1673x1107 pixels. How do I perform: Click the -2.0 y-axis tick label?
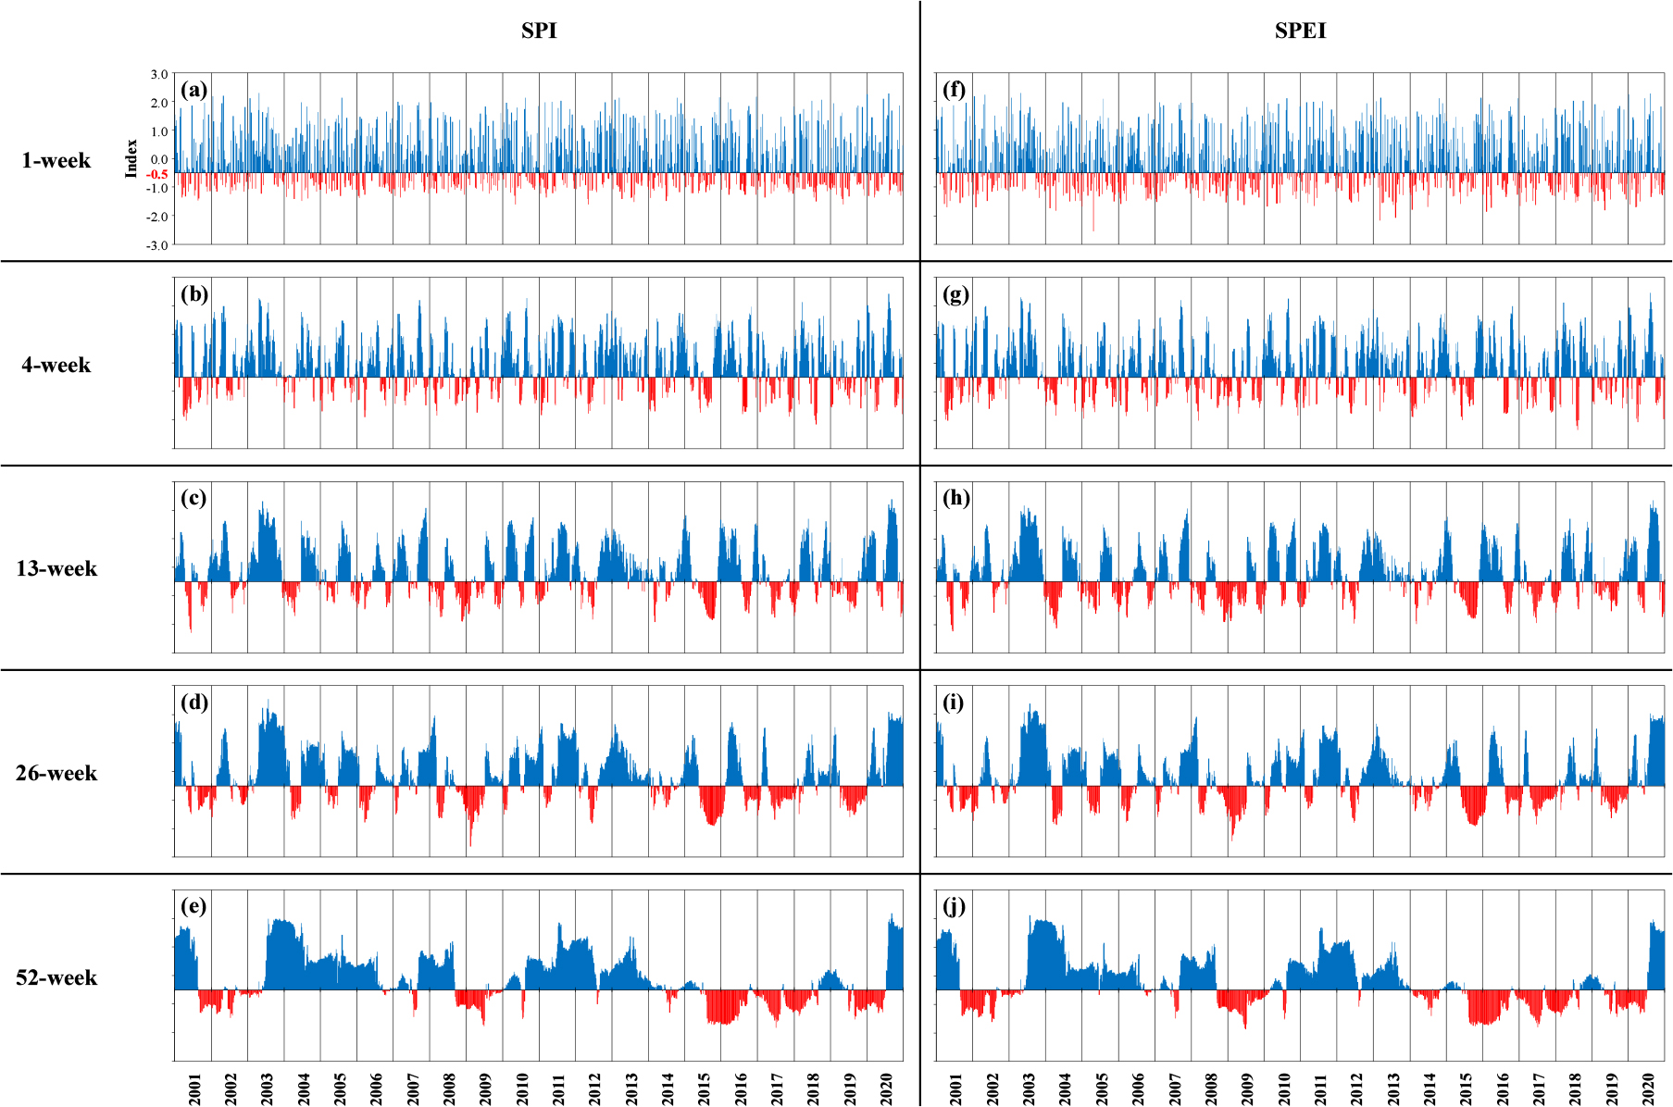[x=157, y=217]
